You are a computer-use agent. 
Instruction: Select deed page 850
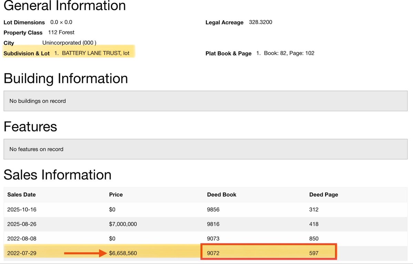point(314,238)
